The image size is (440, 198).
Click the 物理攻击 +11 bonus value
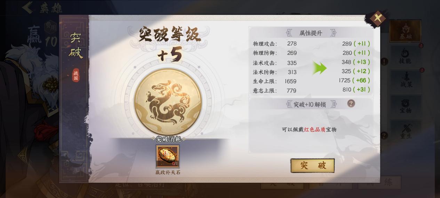click(362, 44)
